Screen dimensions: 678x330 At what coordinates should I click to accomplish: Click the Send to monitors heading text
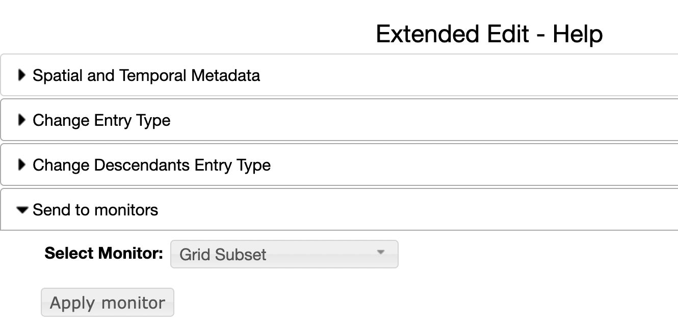95,210
